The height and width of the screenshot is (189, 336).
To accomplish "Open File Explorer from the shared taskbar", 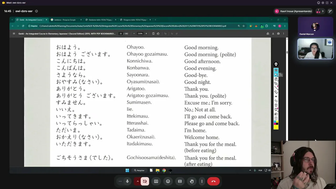I will click(157, 170).
